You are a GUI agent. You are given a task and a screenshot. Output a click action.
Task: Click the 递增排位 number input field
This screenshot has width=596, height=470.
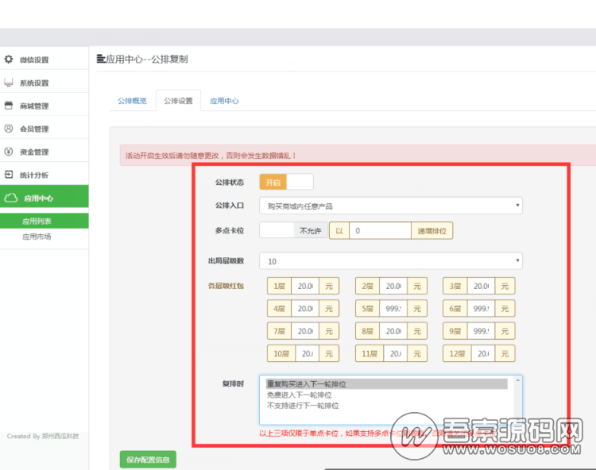pyautogui.click(x=379, y=230)
